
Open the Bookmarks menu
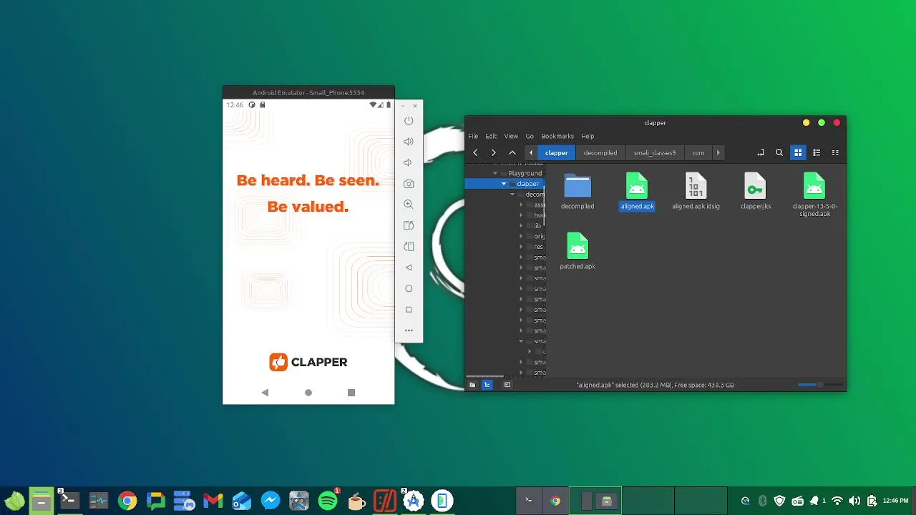tap(557, 136)
